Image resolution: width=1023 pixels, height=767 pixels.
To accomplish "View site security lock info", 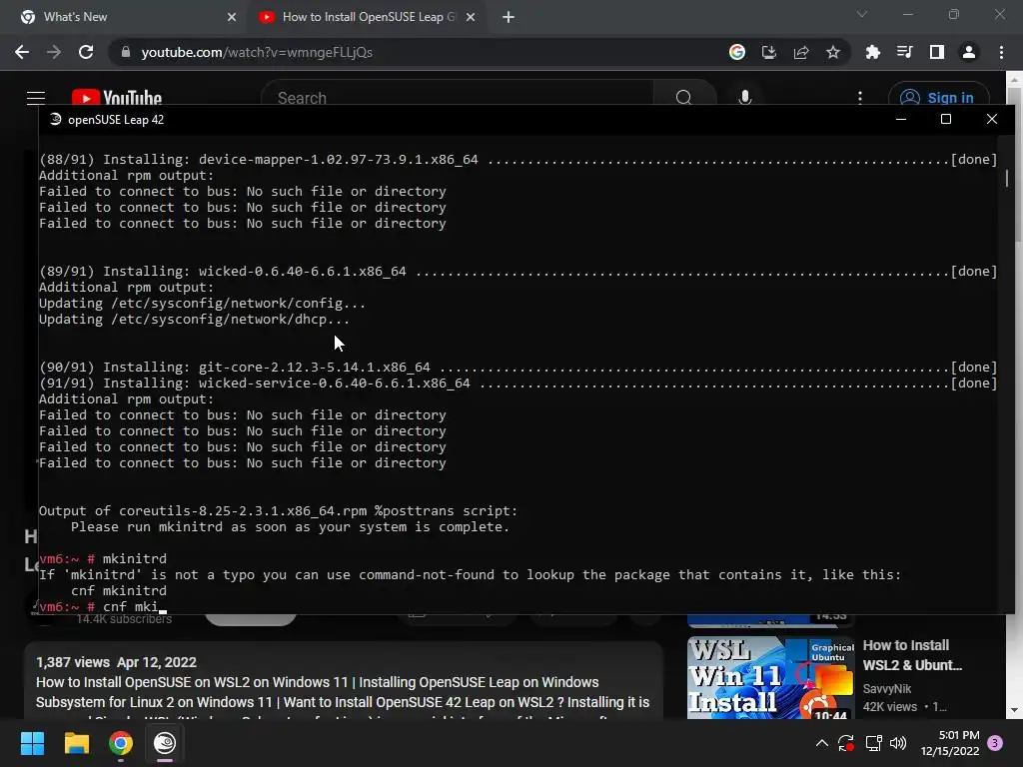I will coord(126,52).
